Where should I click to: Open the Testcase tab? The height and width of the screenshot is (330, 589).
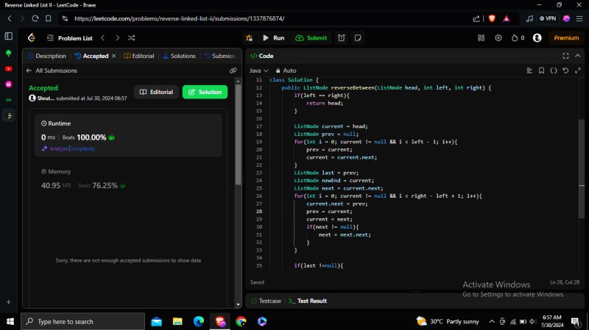click(266, 301)
